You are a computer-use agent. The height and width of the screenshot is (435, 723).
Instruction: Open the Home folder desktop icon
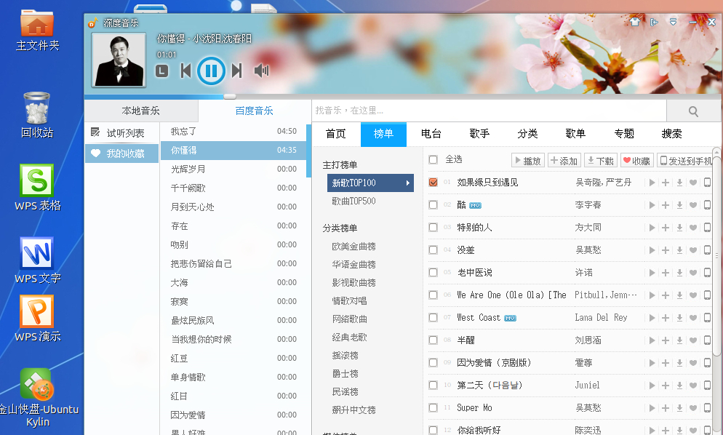click(37, 30)
